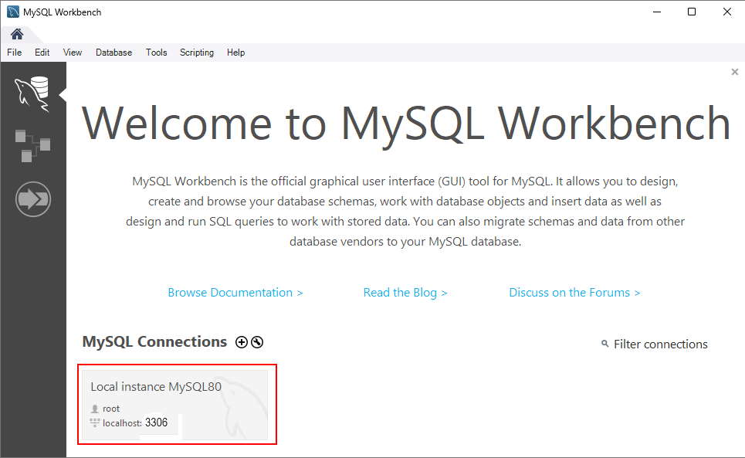Open Discuss on the Forums link
This screenshot has height=458, width=745.
pos(574,293)
